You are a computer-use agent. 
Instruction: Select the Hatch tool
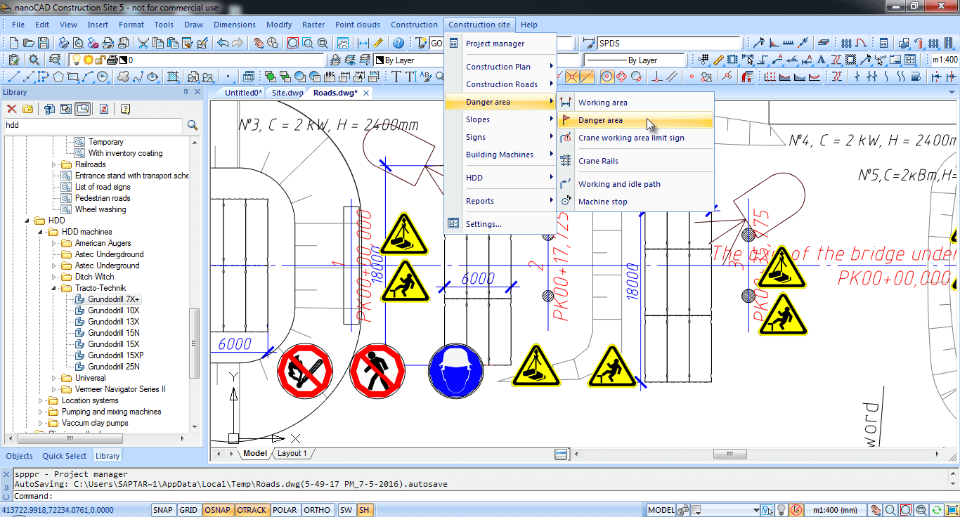(174, 76)
